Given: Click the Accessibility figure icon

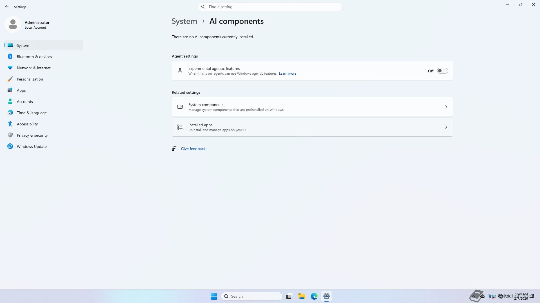Looking at the screenshot, I should tap(10, 124).
